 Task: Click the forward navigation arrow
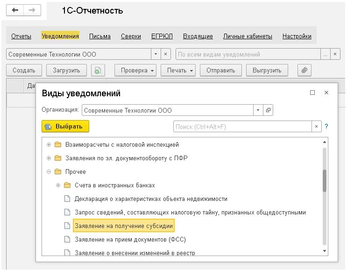32,10
